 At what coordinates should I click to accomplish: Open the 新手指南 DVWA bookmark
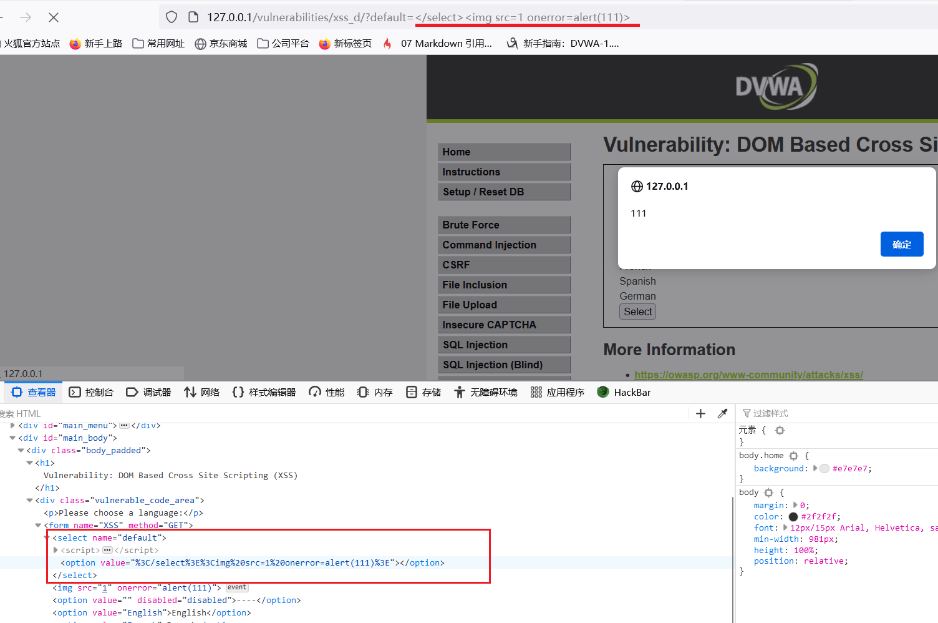563,44
